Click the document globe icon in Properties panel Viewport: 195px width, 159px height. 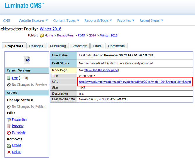[x=27, y=59]
